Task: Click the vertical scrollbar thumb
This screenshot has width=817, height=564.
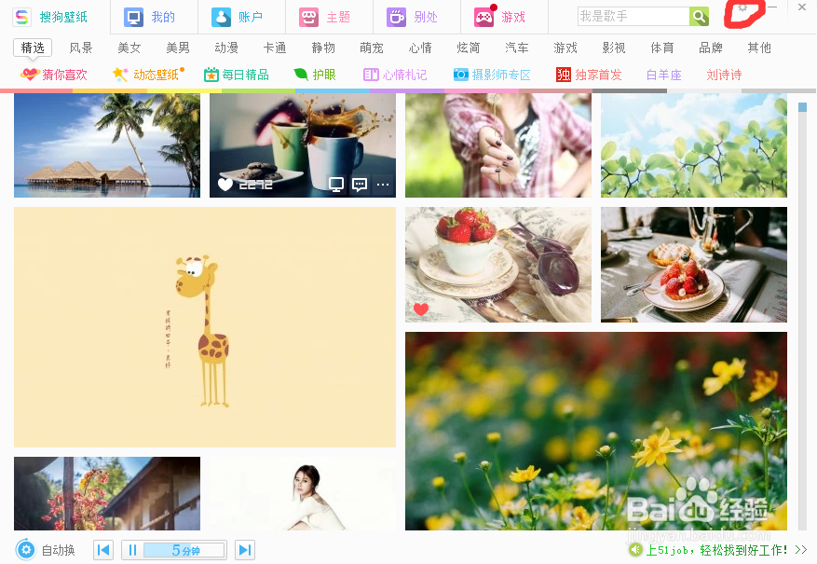Action: pyautogui.click(x=802, y=107)
